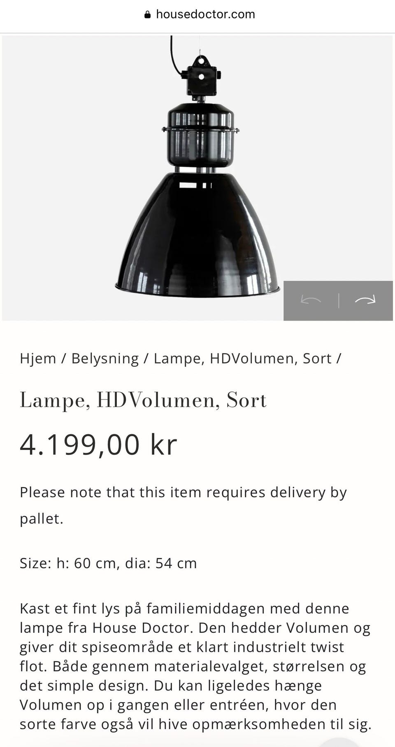Show the next product image arrow
Screen dimensions: 395x747
[365, 300]
